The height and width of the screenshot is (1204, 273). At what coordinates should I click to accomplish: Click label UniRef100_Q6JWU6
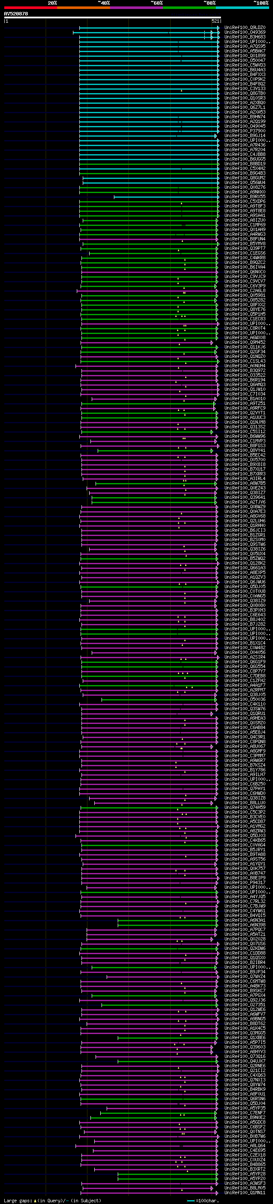click(x=245, y=581)
